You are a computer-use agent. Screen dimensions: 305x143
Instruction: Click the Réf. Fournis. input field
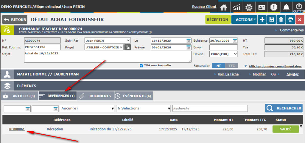tap(42, 47)
